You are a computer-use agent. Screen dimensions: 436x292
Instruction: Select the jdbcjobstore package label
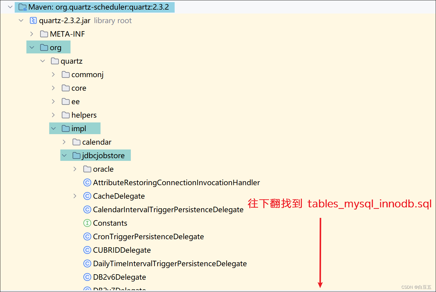(103, 156)
